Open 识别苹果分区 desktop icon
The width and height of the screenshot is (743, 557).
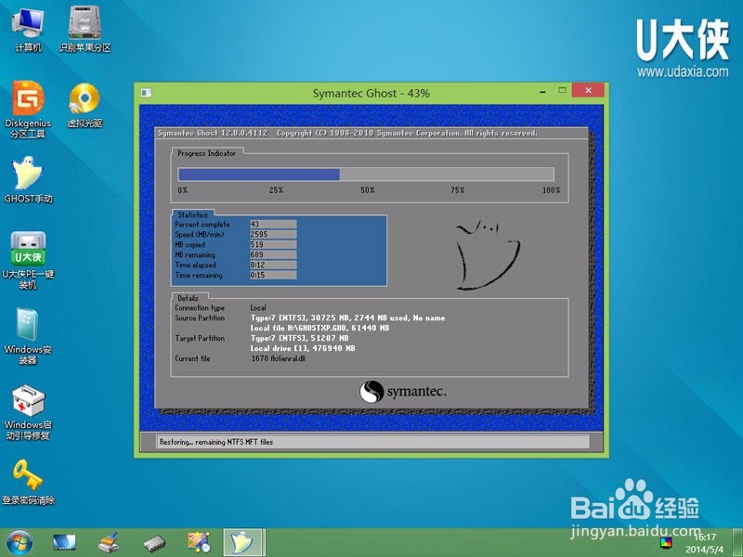[x=85, y=30]
